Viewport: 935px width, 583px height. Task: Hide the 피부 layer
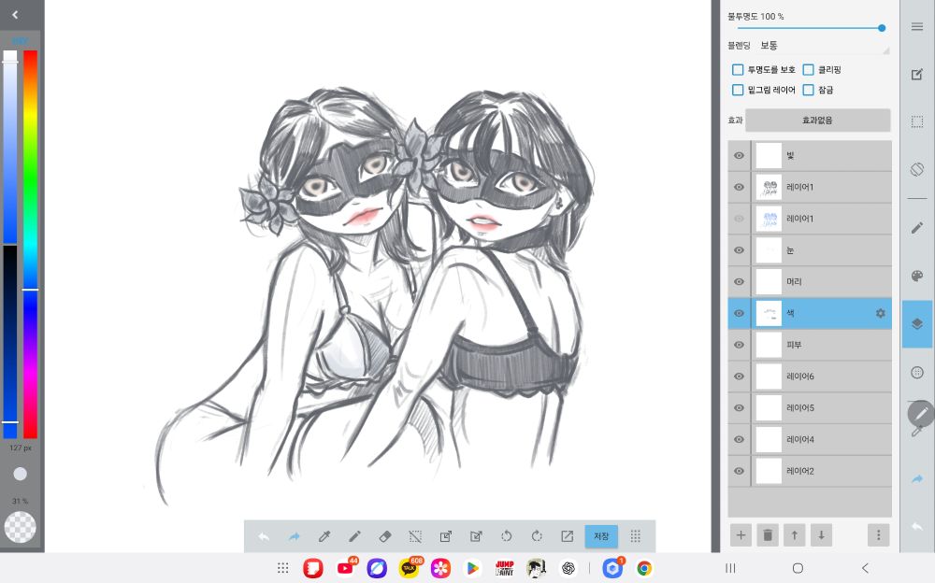coord(739,345)
